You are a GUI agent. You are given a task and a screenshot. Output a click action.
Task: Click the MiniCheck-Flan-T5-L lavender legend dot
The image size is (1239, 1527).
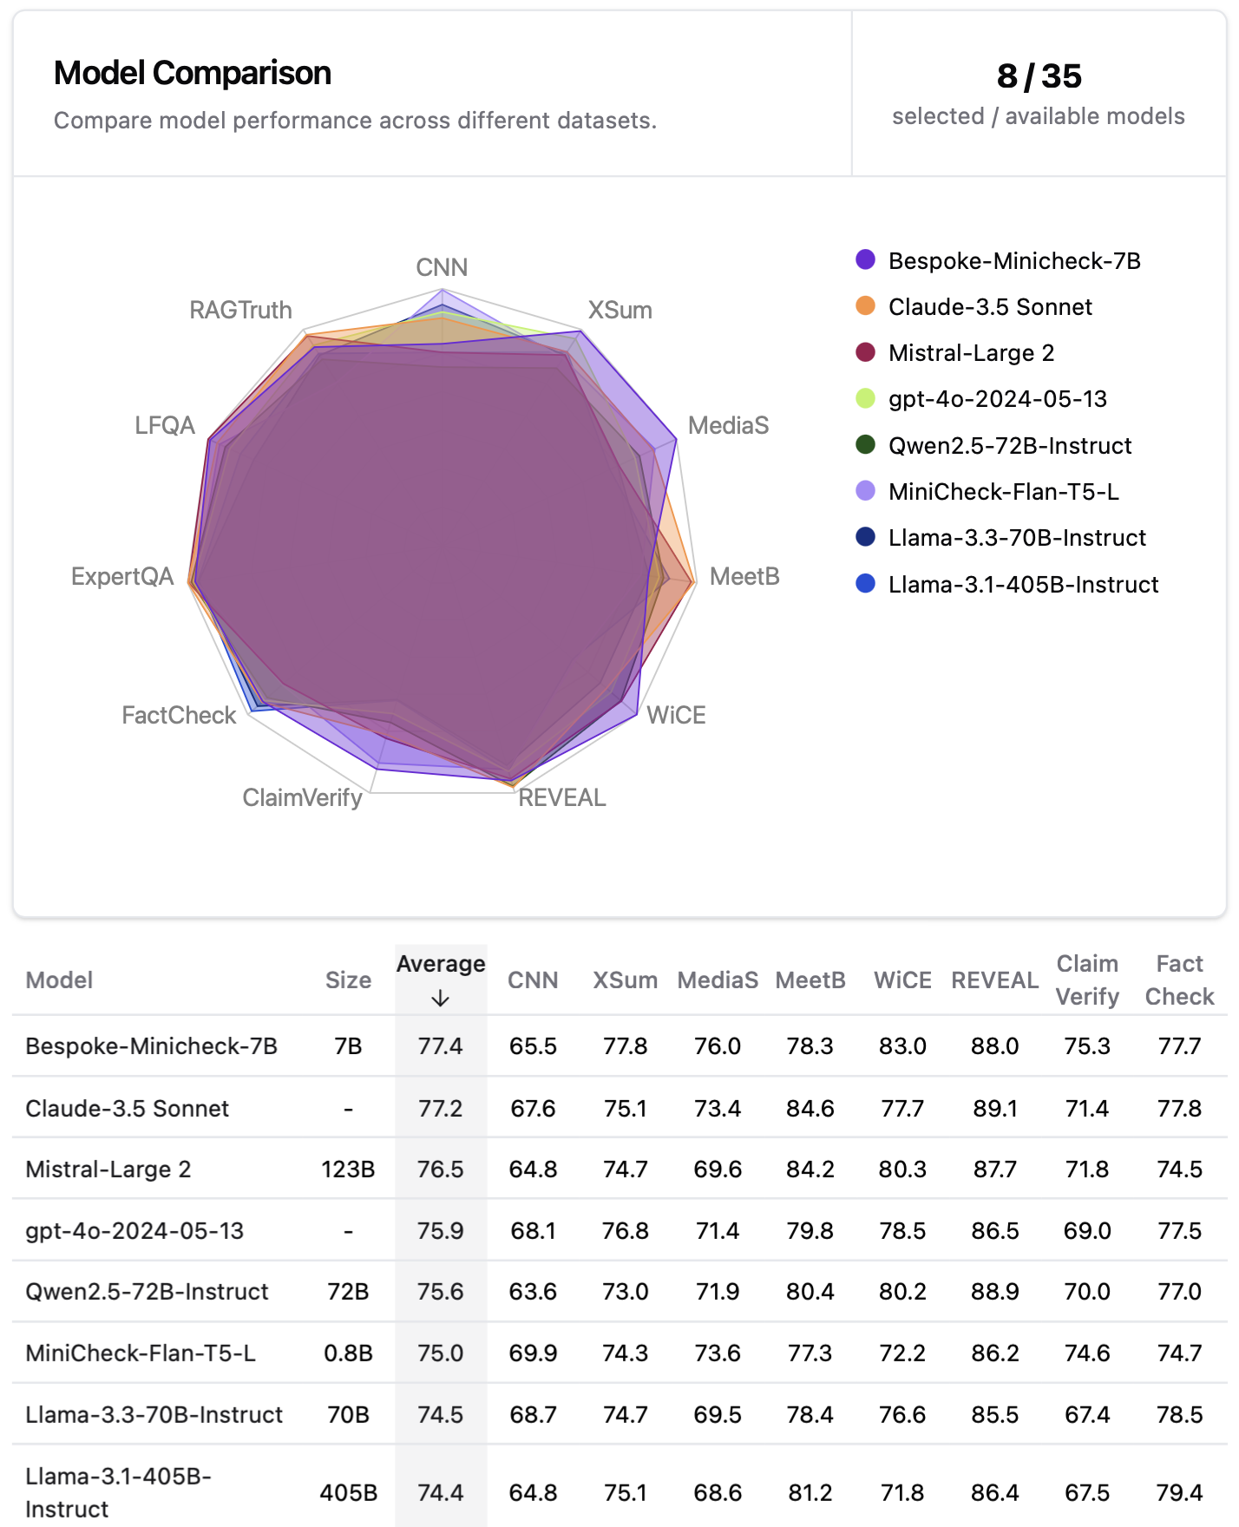click(x=865, y=491)
